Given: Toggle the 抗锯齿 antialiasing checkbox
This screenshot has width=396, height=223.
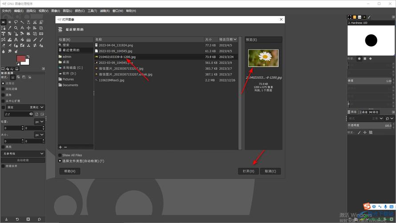Looking at the screenshot, I should click(3, 83).
